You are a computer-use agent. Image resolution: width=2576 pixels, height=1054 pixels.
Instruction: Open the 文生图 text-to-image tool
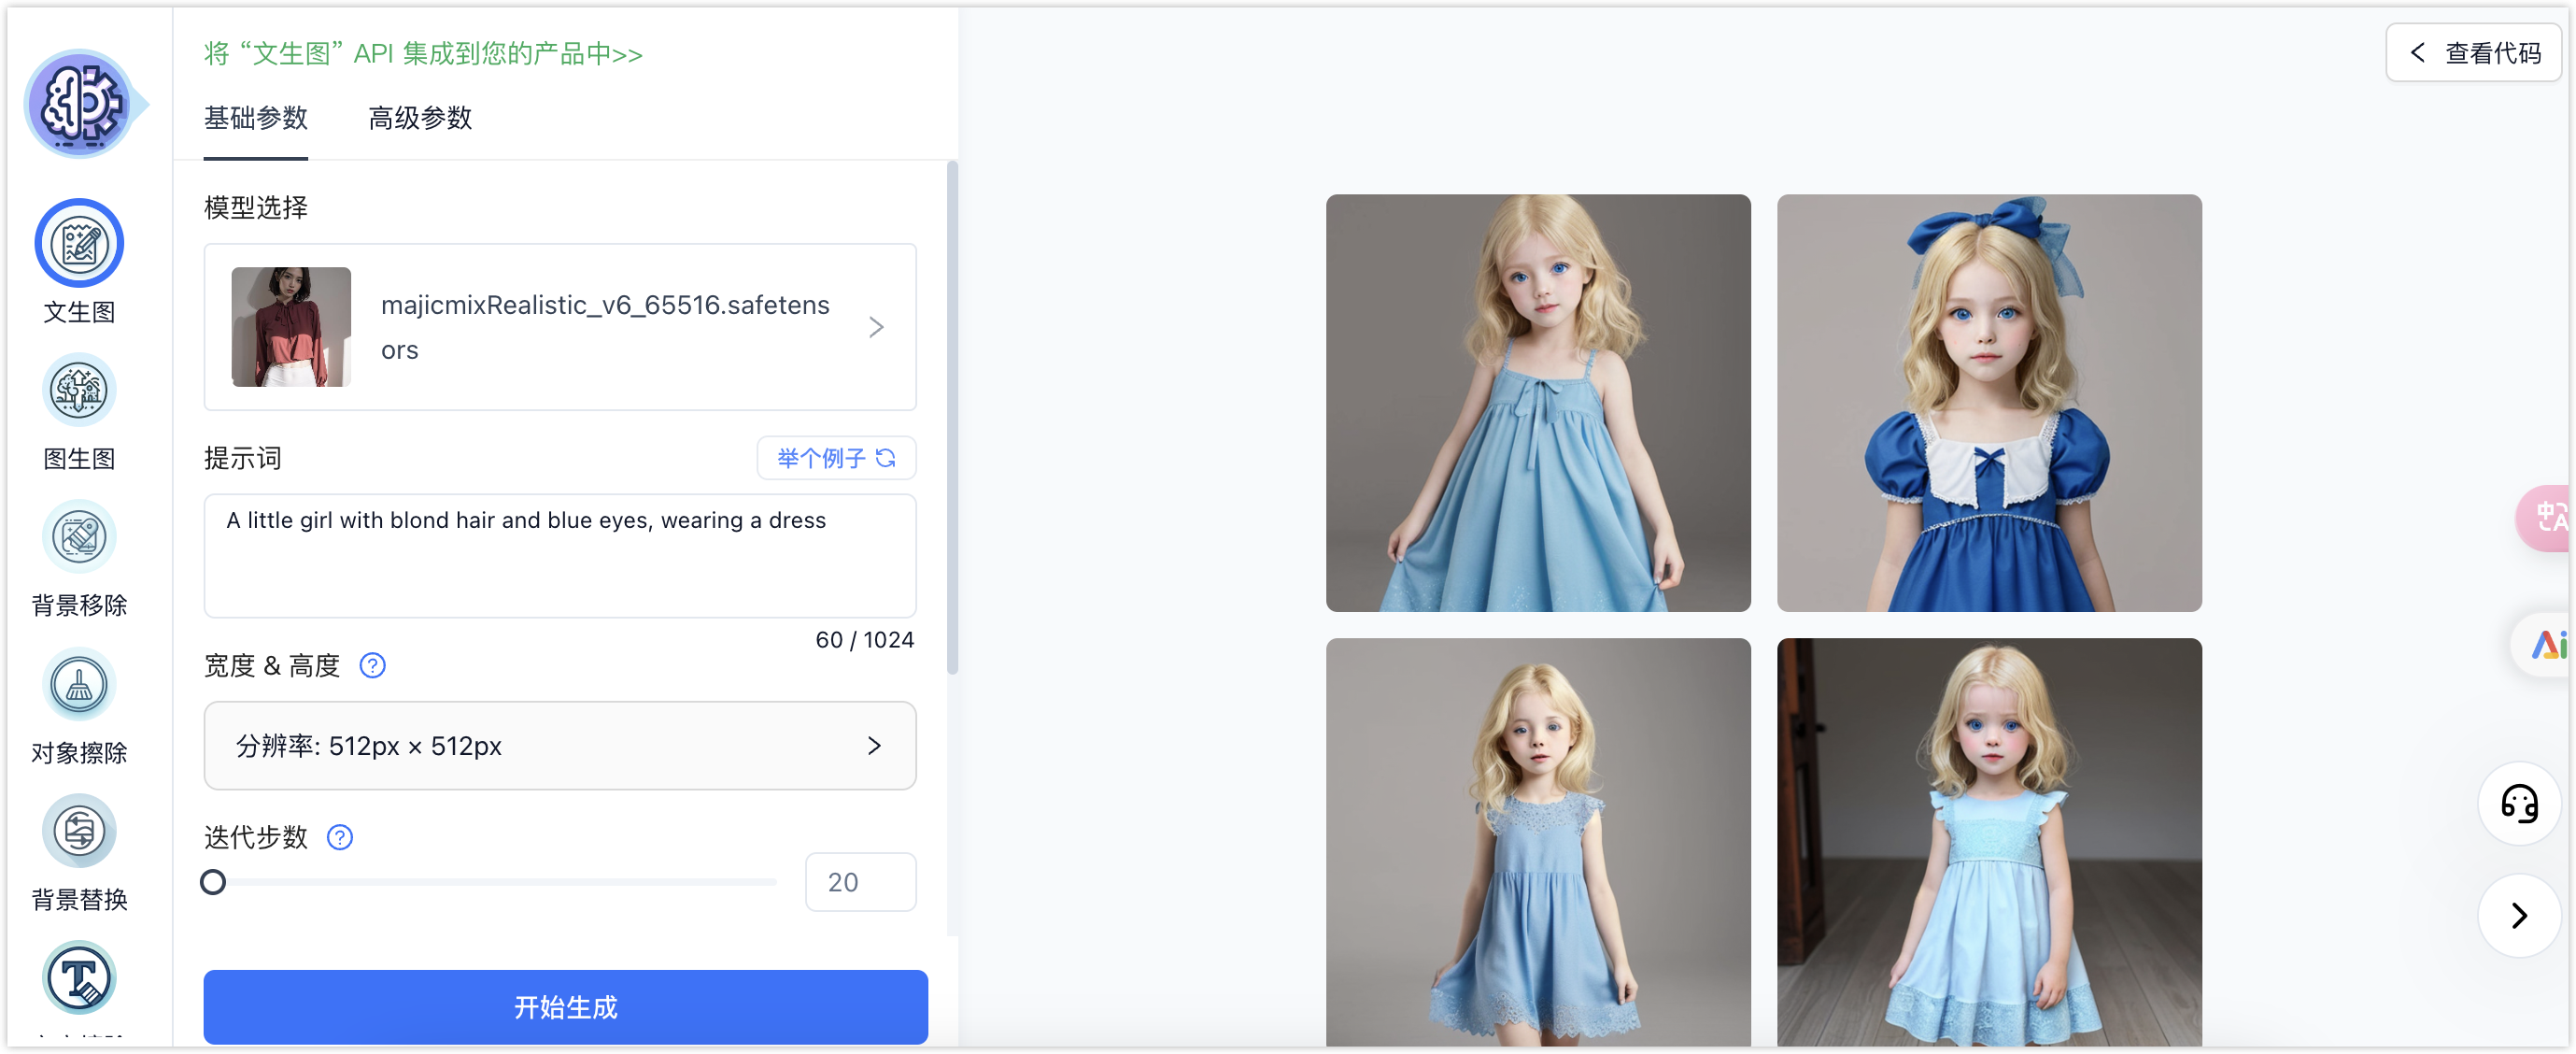tap(79, 244)
